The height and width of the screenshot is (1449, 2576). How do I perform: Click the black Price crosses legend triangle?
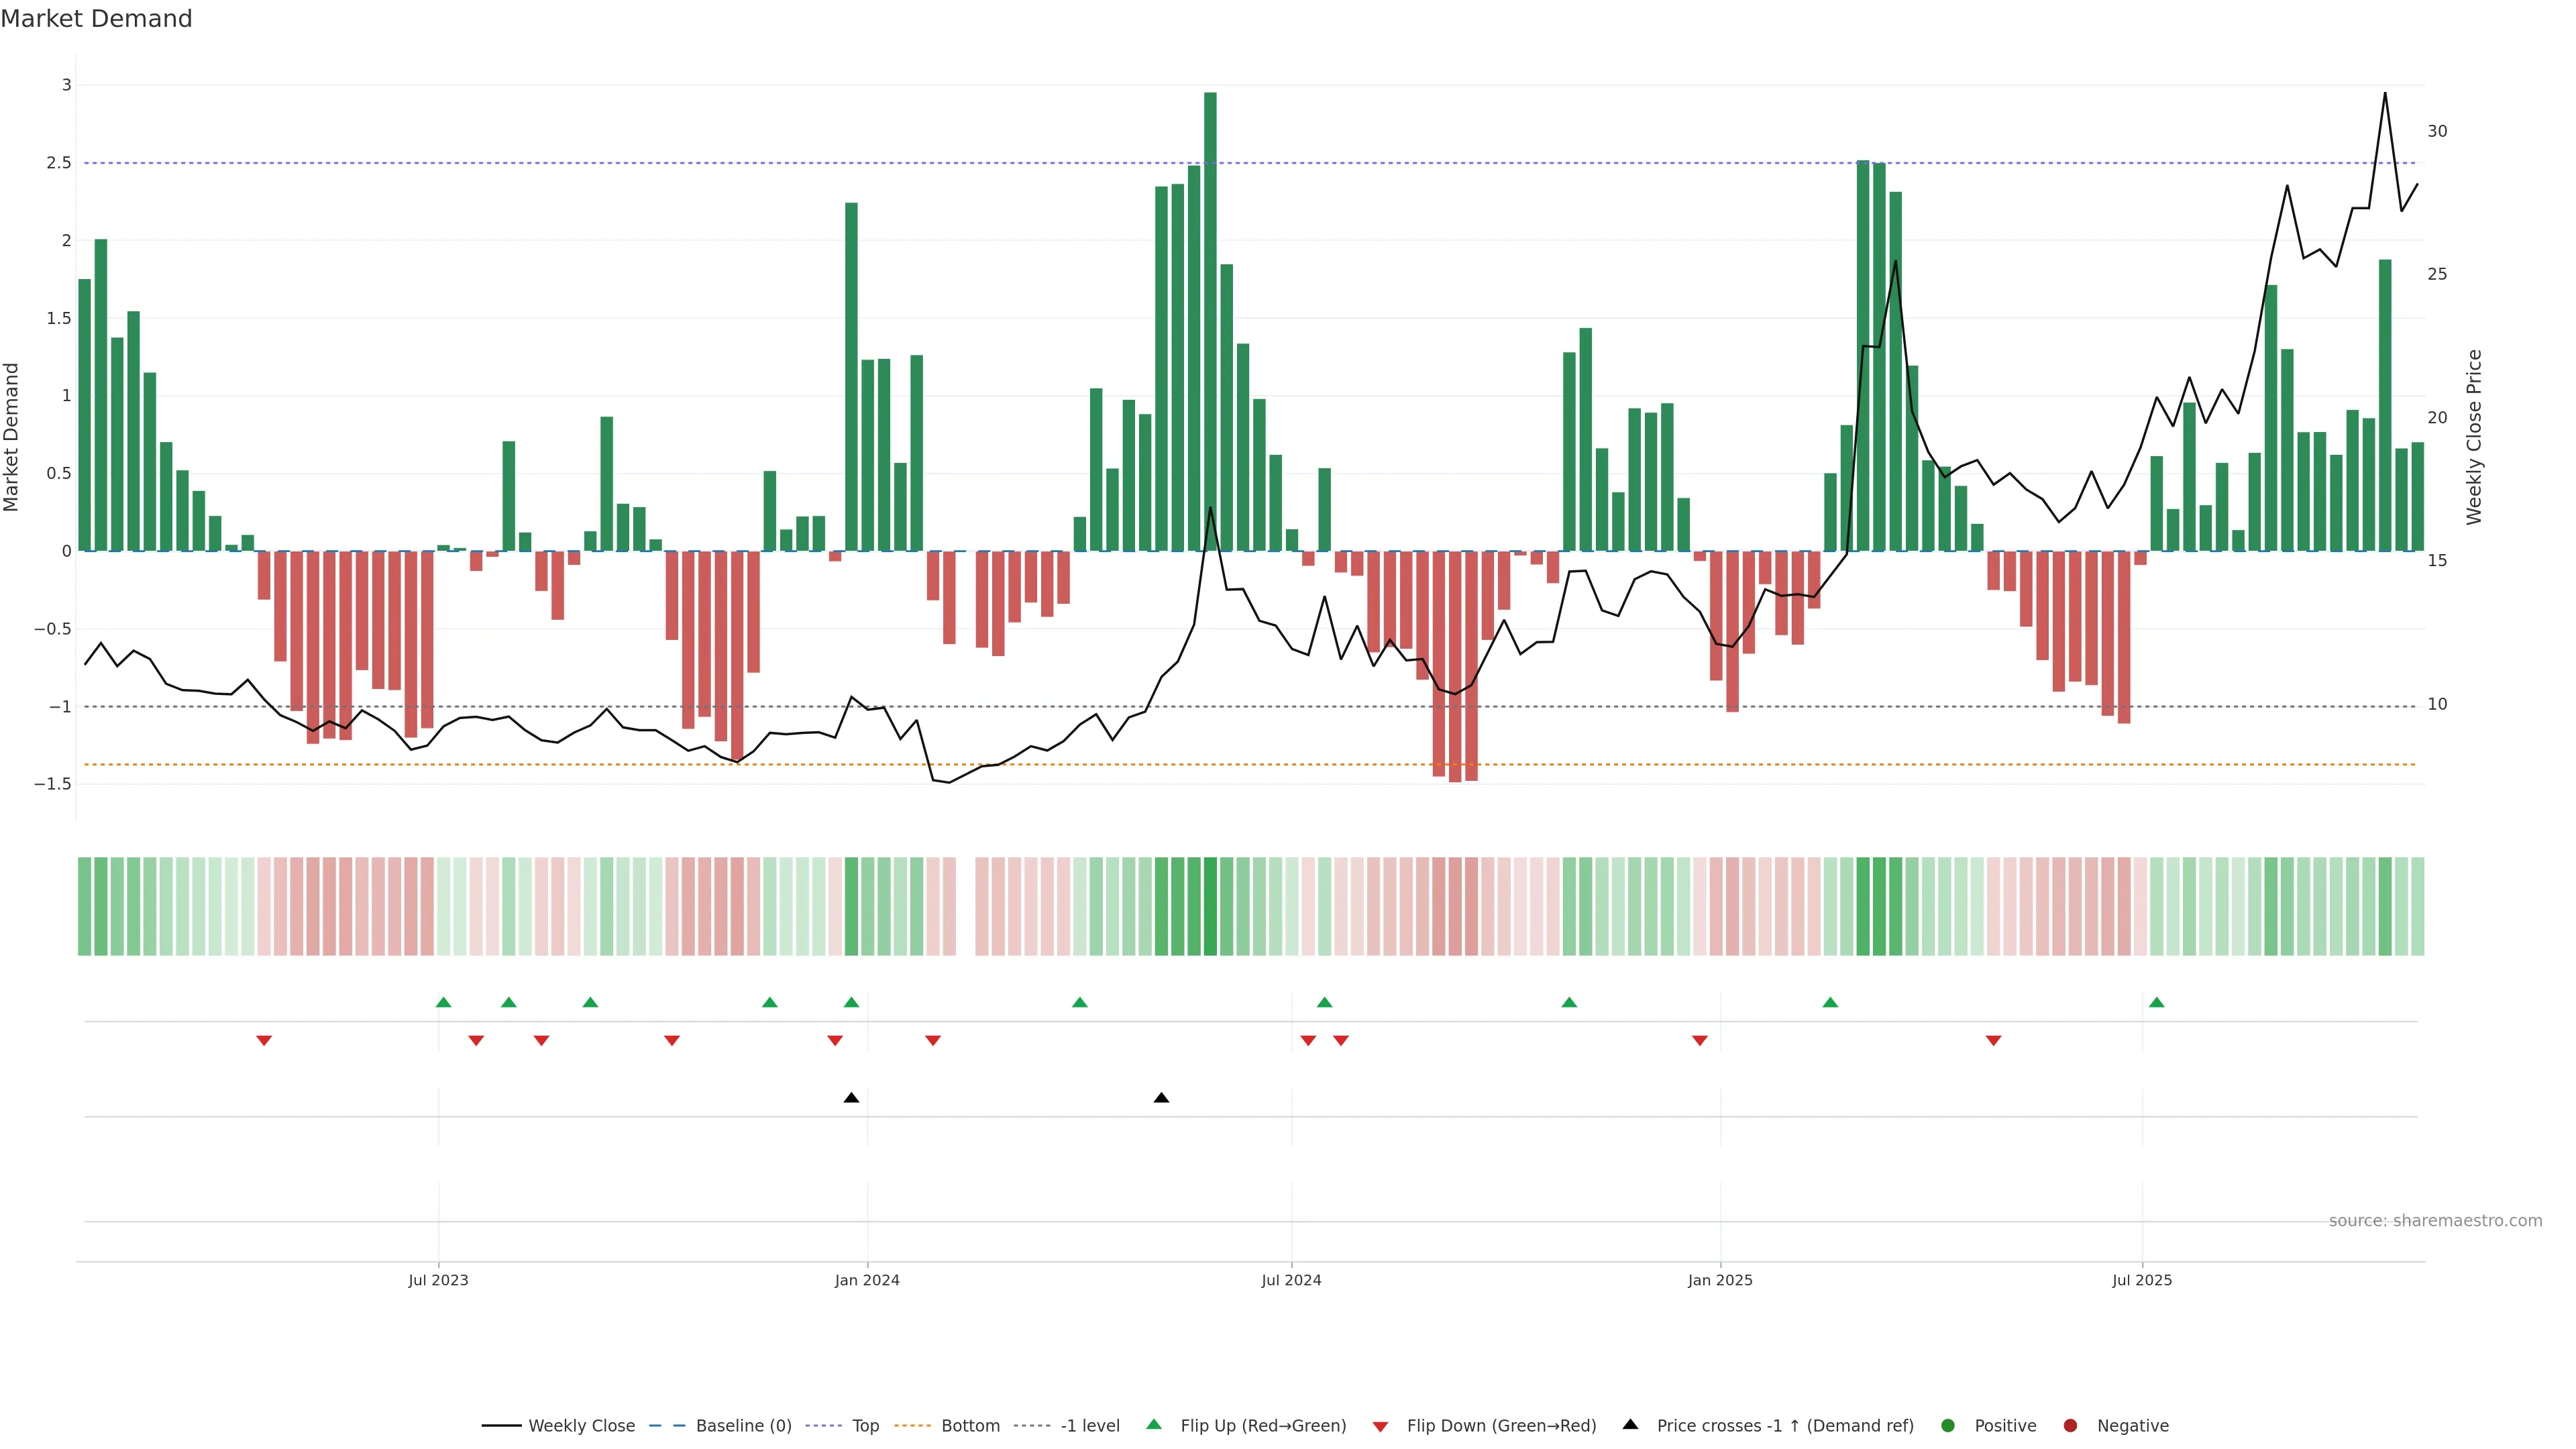tap(1630, 1424)
